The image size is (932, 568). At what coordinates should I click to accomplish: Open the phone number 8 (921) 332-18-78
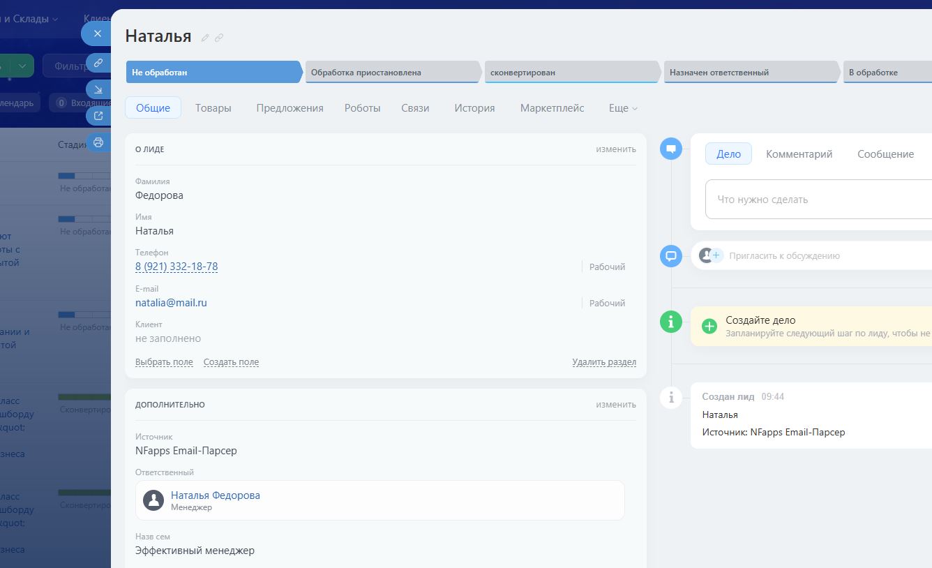tap(176, 267)
